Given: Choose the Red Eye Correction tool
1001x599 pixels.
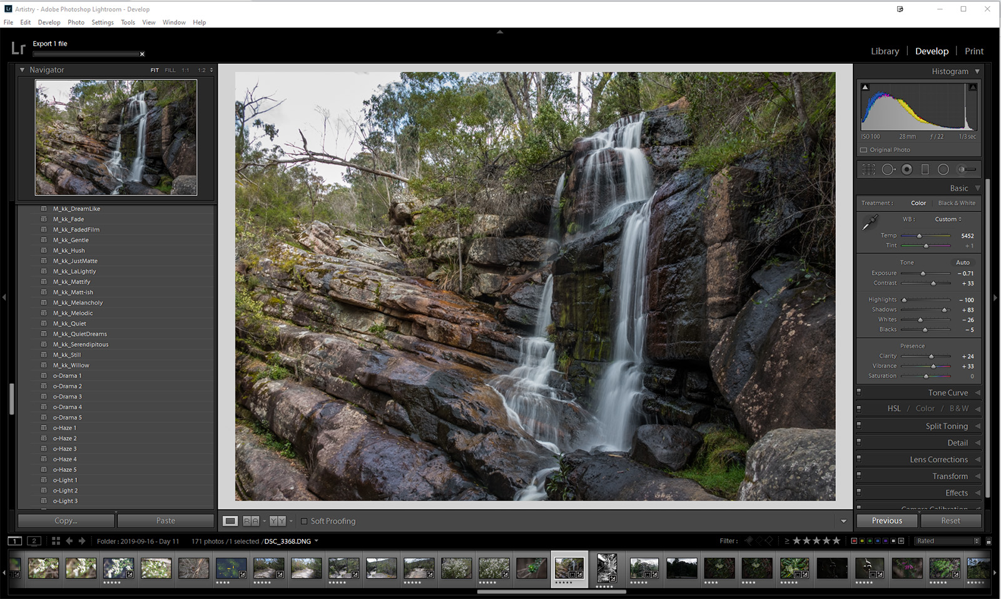Looking at the screenshot, I should point(907,169).
